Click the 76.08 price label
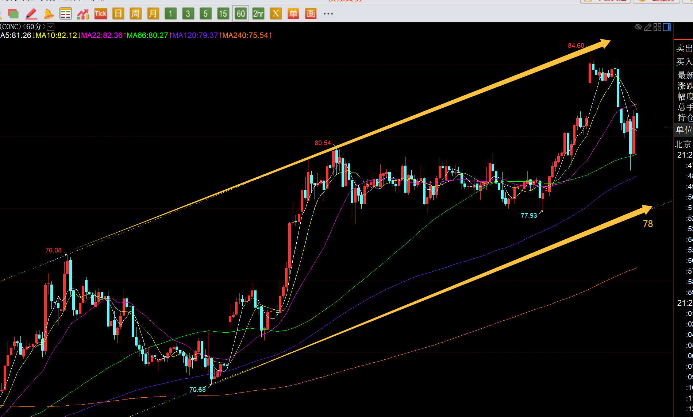The width and height of the screenshot is (693, 417). tap(53, 250)
